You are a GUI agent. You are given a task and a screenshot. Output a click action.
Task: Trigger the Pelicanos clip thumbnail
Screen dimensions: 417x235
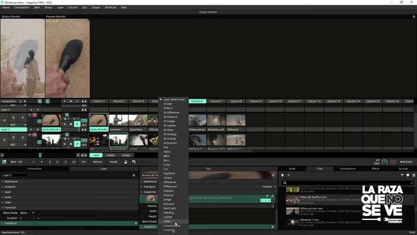[236, 120]
